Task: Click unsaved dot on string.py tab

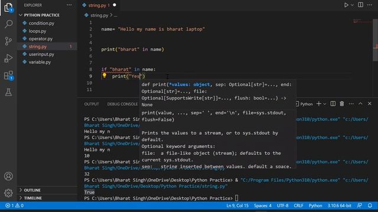Action: click(115, 5)
